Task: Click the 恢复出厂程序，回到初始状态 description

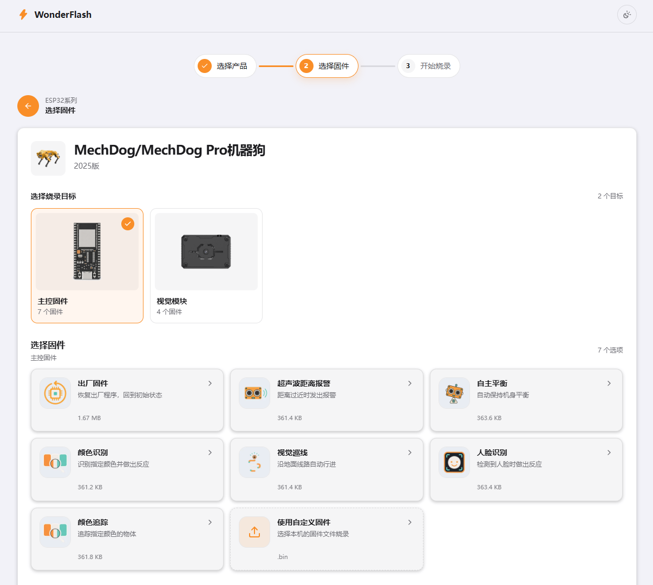Action: point(120,395)
